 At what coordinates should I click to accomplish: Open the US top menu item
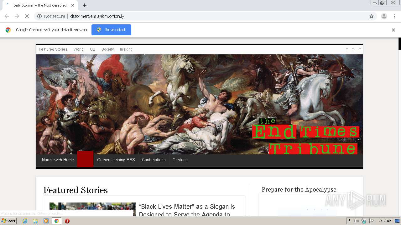[92, 49]
